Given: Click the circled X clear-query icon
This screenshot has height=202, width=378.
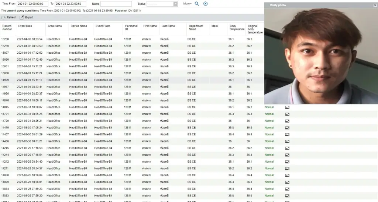Looking at the screenshot, I should 206,4.
